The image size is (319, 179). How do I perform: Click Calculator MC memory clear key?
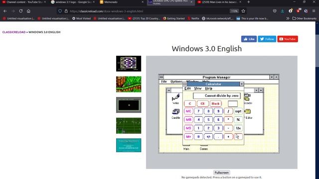tap(188, 111)
